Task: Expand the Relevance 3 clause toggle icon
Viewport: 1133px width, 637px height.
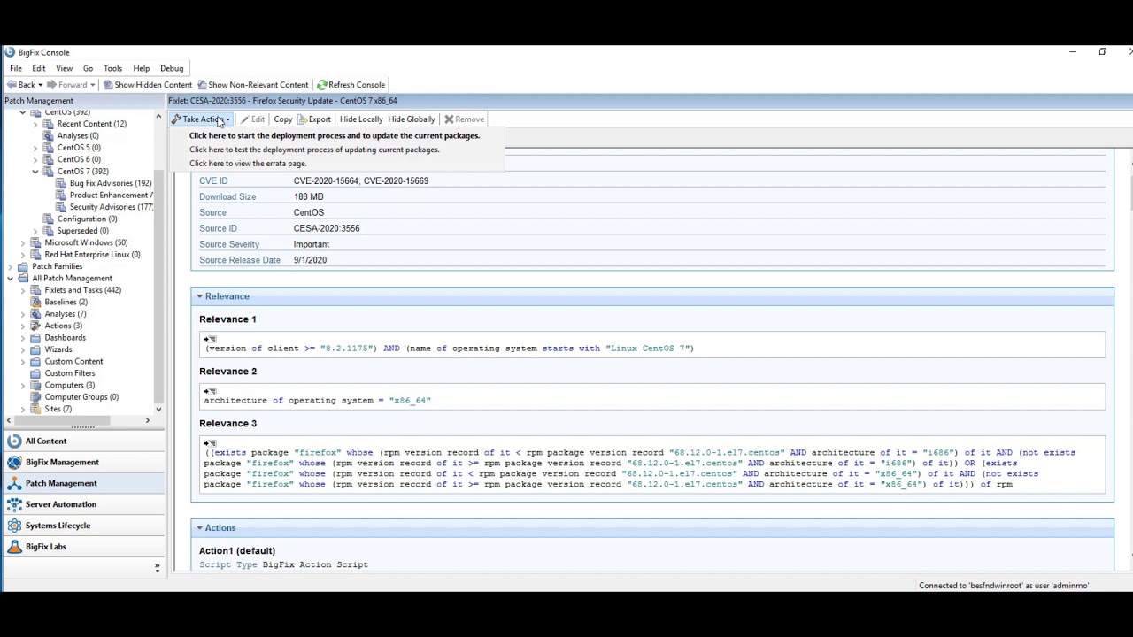Action: 210,444
